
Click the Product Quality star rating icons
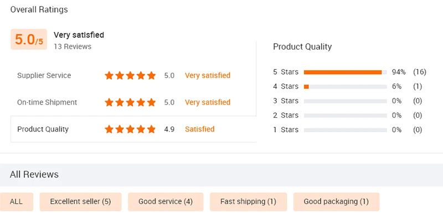pyautogui.click(x=130, y=129)
